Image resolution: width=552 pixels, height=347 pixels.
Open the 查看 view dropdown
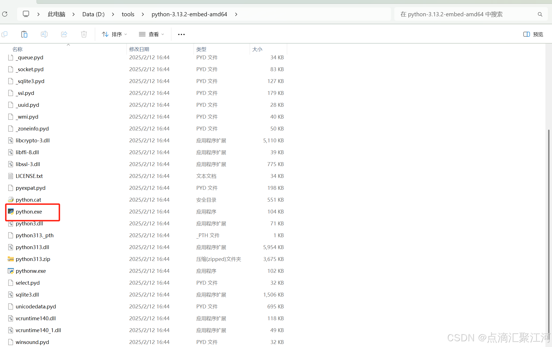[x=151, y=34]
